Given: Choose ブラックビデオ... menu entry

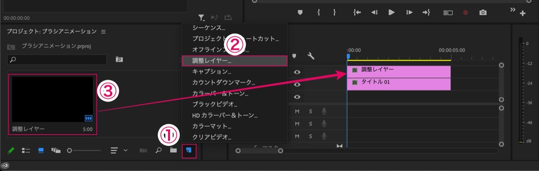Looking at the screenshot, I should (x=234, y=104).
